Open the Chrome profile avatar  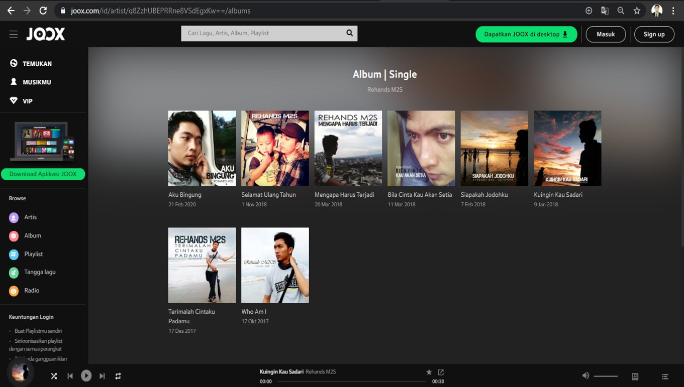pyautogui.click(x=657, y=11)
